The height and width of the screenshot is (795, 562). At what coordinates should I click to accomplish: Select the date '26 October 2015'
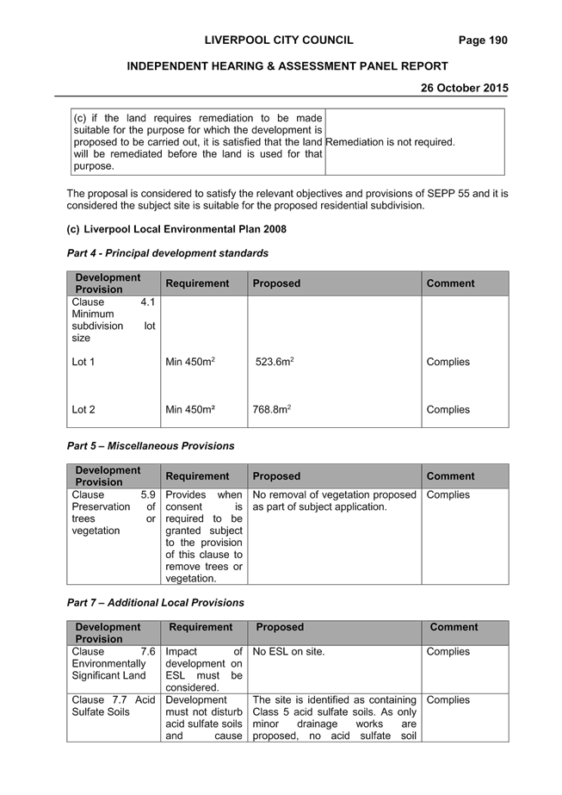[464, 88]
